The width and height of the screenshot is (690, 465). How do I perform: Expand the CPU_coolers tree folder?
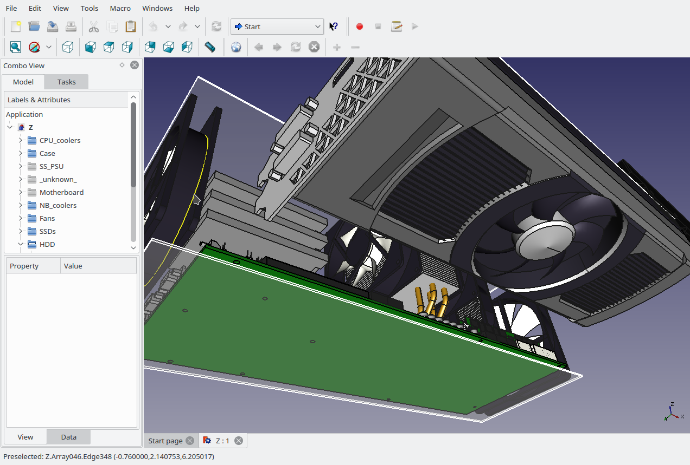click(x=21, y=140)
